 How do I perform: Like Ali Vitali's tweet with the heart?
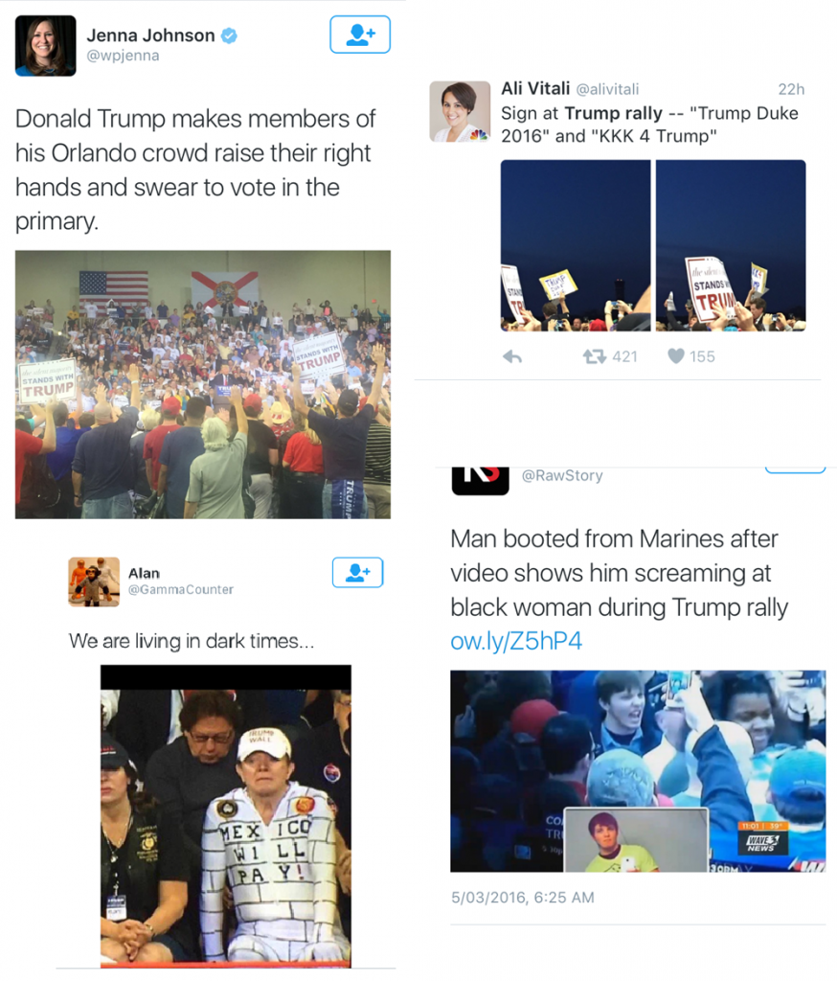(x=676, y=356)
